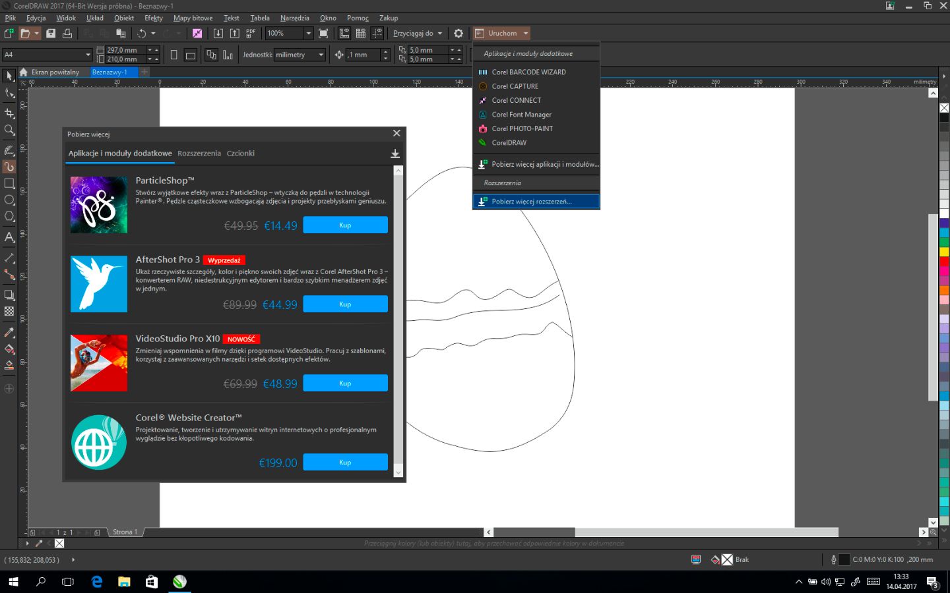Screen dimensions: 950x593
Task: Select the Text tool
Action: tap(9, 237)
